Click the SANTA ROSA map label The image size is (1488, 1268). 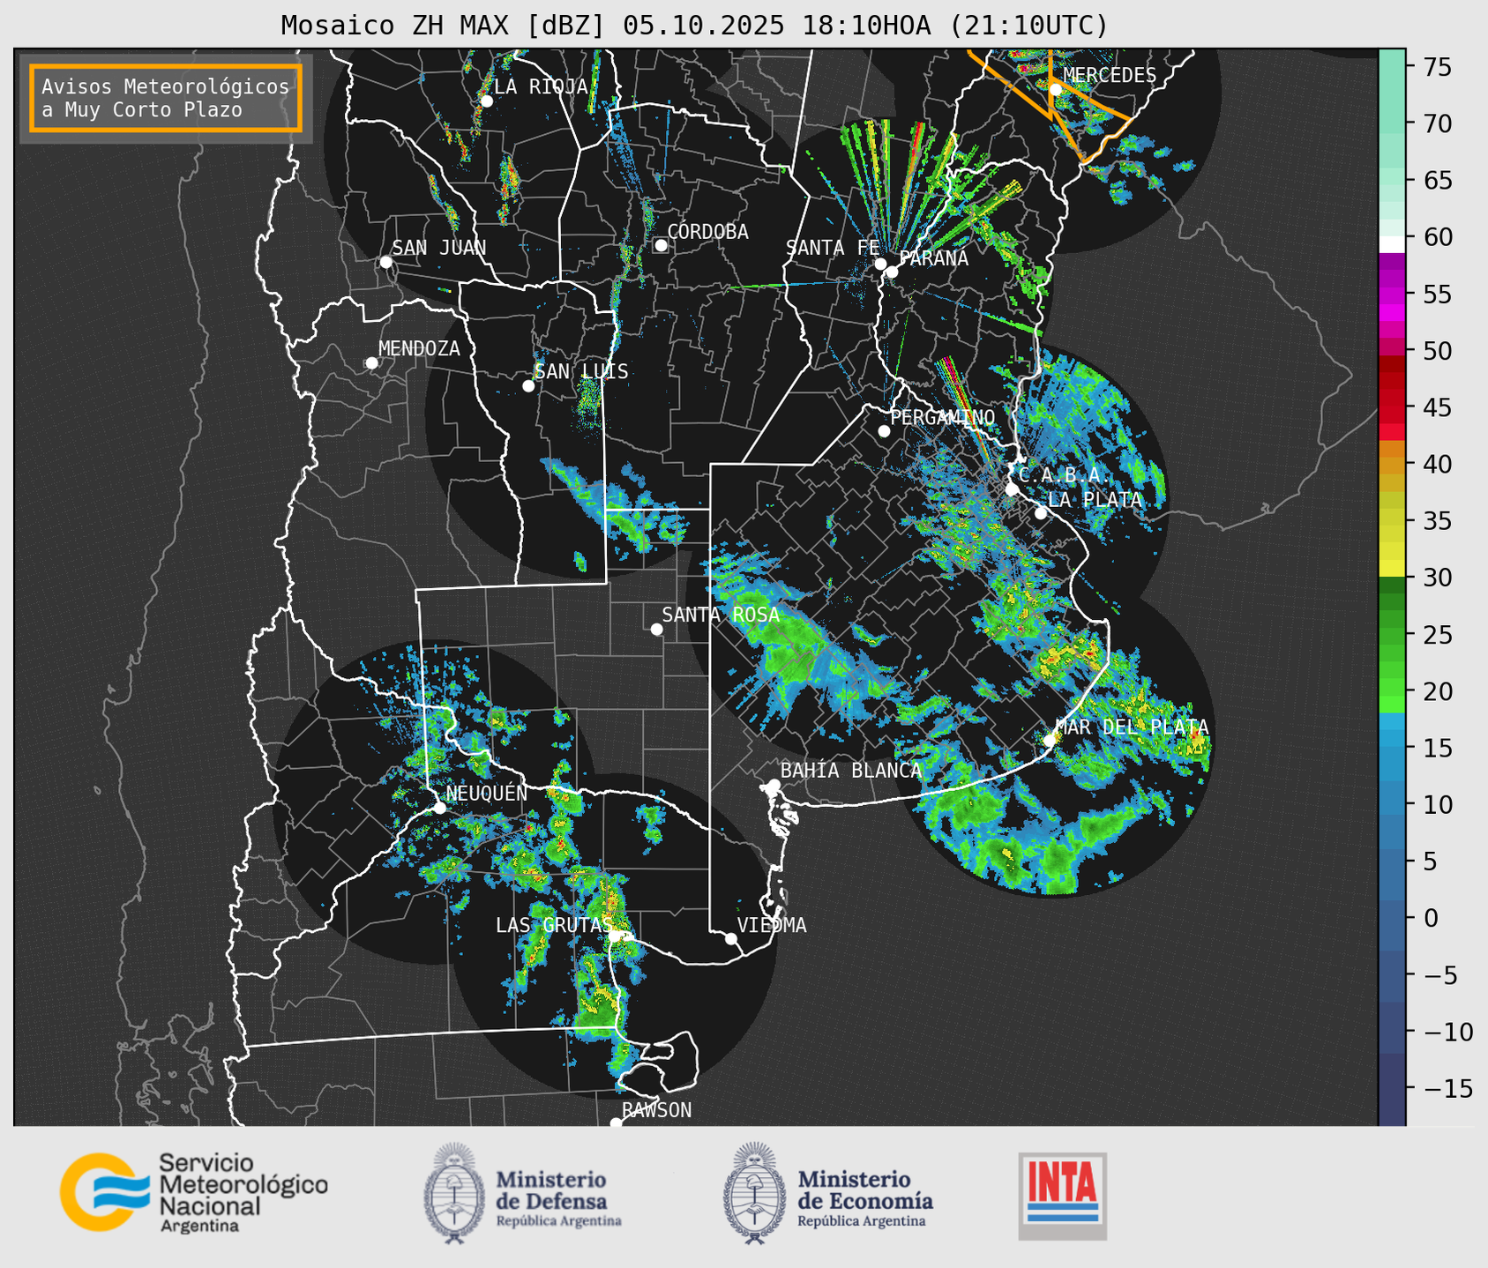tap(721, 615)
